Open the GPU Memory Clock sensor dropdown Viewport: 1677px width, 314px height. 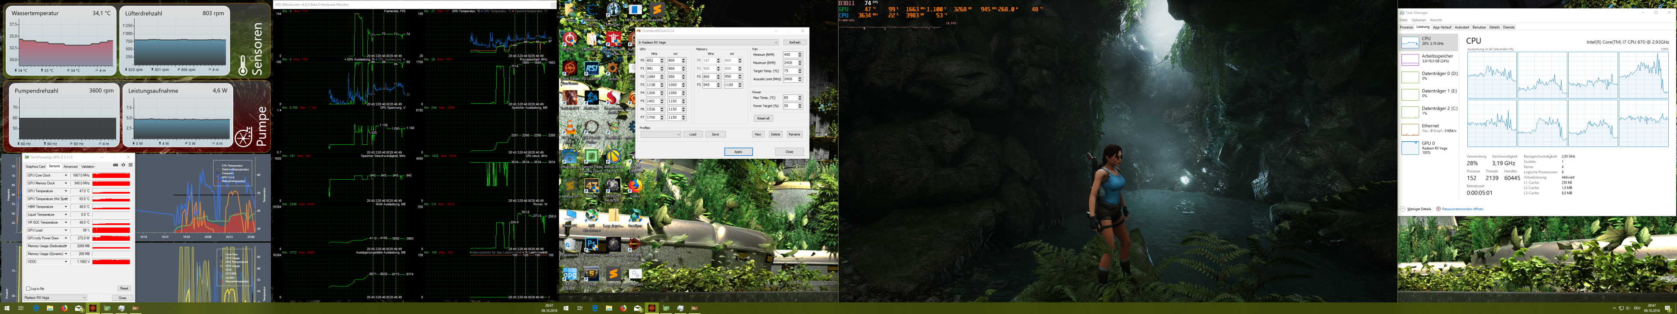tap(66, 183)
